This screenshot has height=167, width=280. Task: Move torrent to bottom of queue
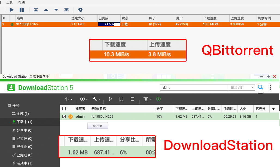point(66,10)
